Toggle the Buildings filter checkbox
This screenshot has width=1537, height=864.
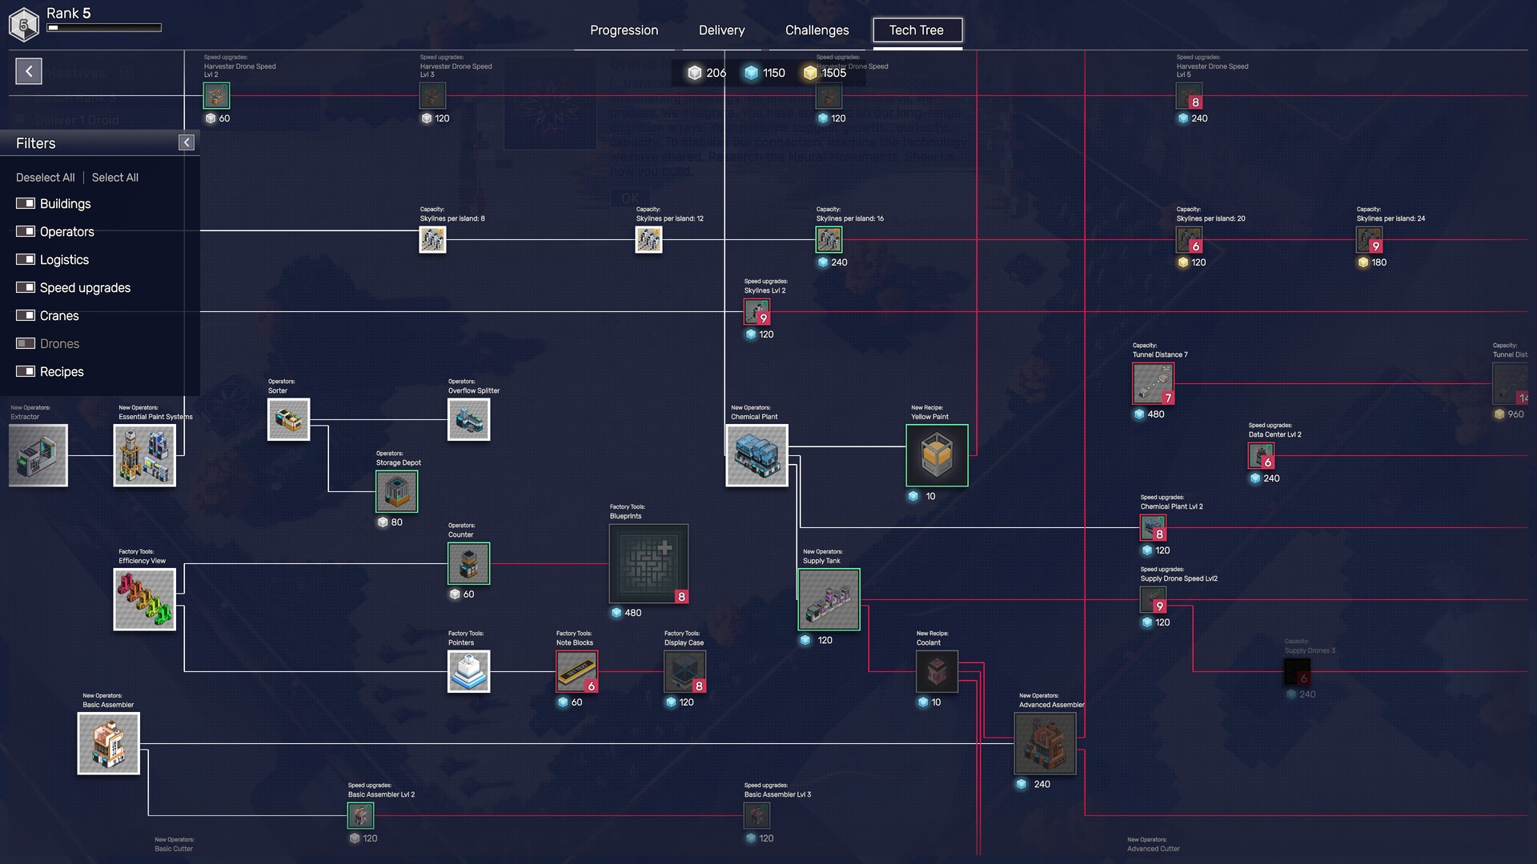point(24,203)
